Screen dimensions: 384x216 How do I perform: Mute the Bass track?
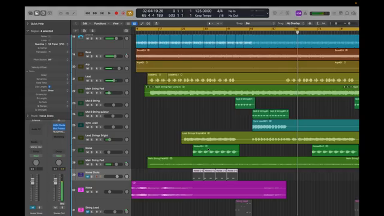pyautogui.click(x=88, y=56)
